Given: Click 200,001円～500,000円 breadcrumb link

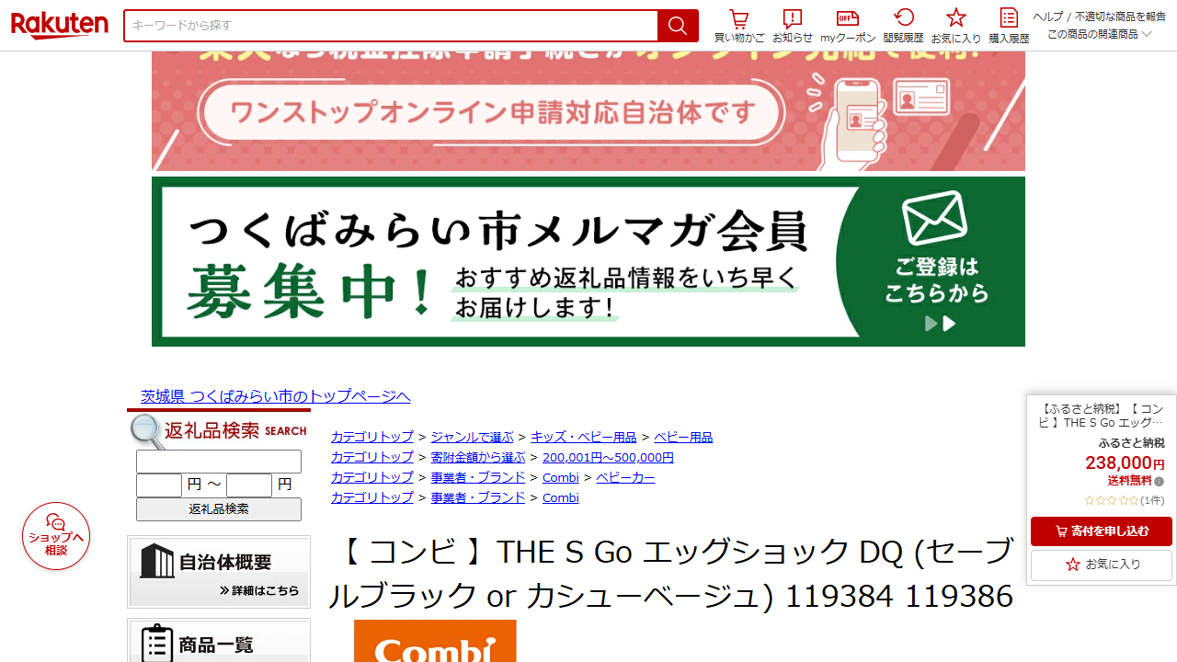Looking at the screenshot, I should [608, 457].
